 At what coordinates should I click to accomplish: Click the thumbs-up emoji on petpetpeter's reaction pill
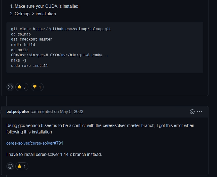[x=19, y=166]
